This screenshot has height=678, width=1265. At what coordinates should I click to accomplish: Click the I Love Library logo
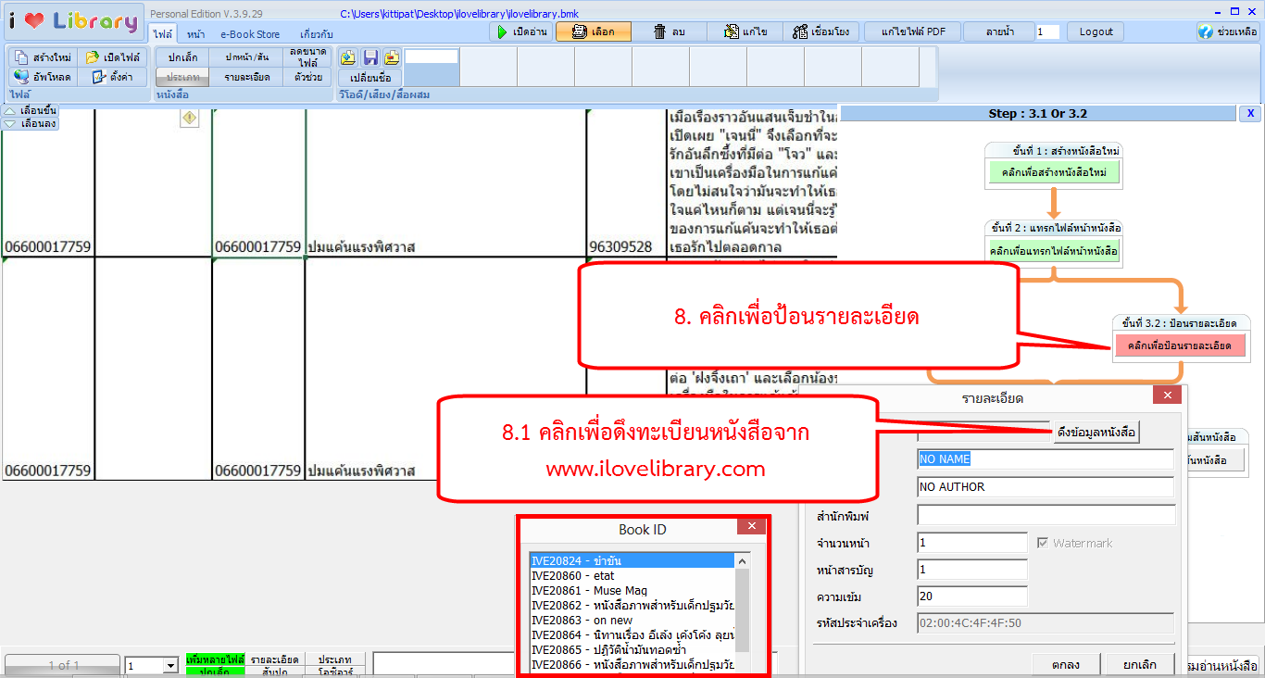pos(73,20)
